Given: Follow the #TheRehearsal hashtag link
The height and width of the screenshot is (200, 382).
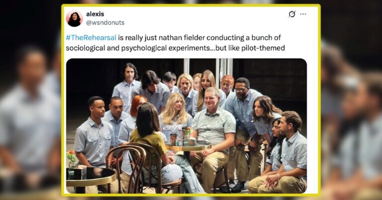Looking at the screenshot, I should (x=91, y=38).
